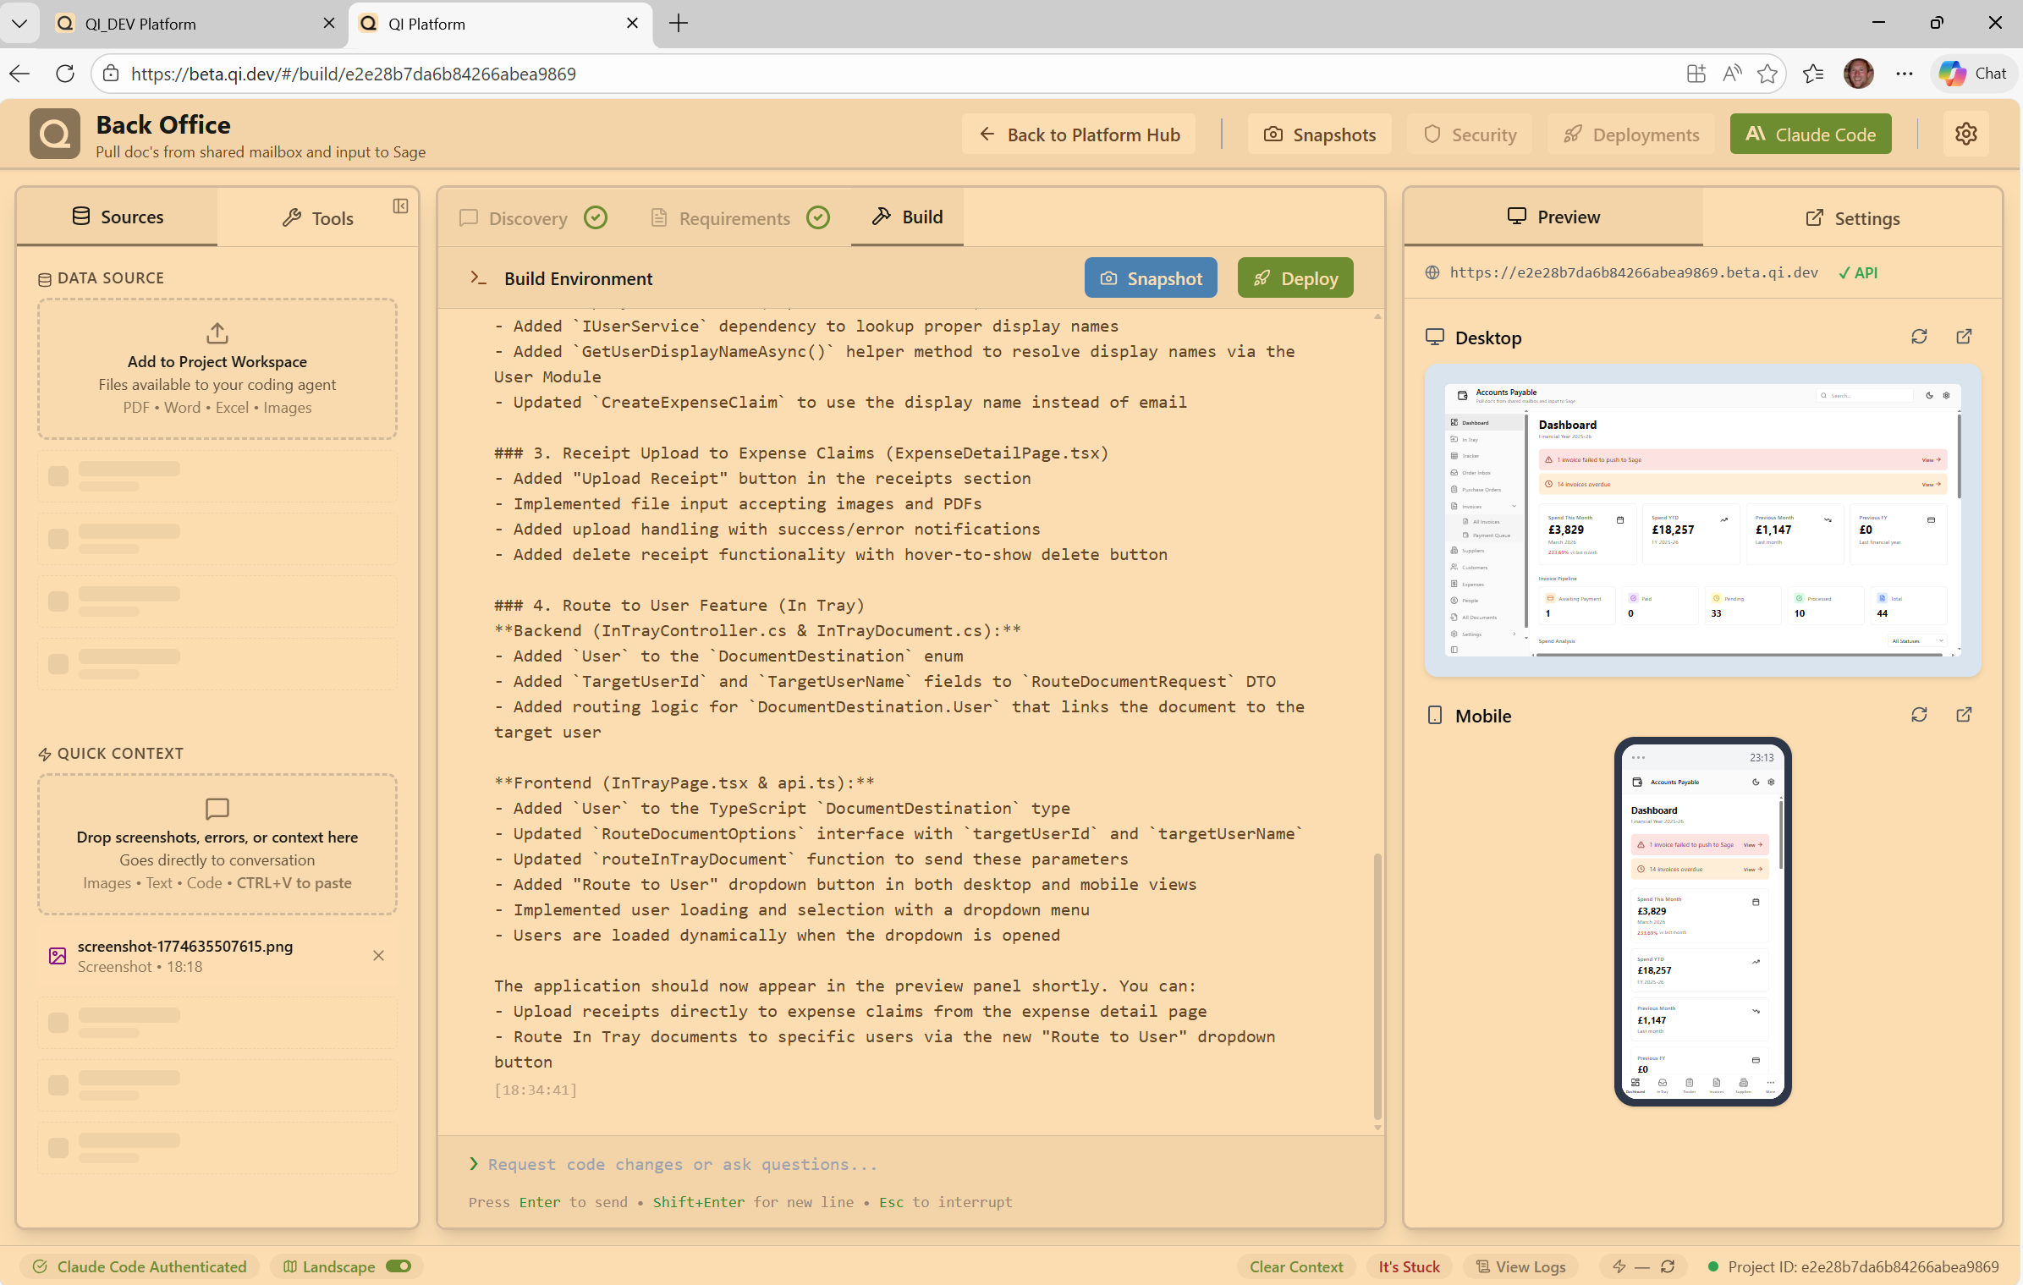Select the Preview tab
Screen dimensions: 2023x1285
[1553, 217]
